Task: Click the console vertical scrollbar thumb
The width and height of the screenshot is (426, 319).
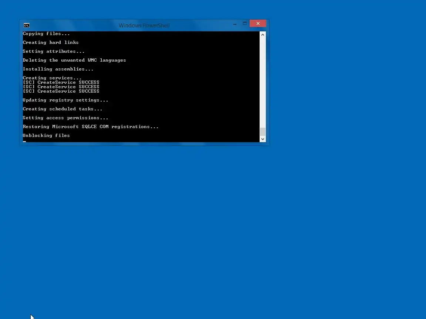Action: [263, 131]
